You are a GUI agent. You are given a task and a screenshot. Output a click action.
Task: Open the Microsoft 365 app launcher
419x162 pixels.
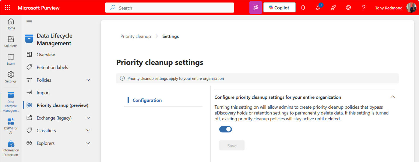pyautogui.click(x=7, y=7)
